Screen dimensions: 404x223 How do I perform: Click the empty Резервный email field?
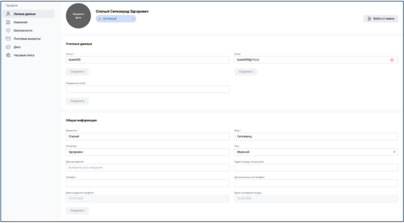tap(148, 89)
